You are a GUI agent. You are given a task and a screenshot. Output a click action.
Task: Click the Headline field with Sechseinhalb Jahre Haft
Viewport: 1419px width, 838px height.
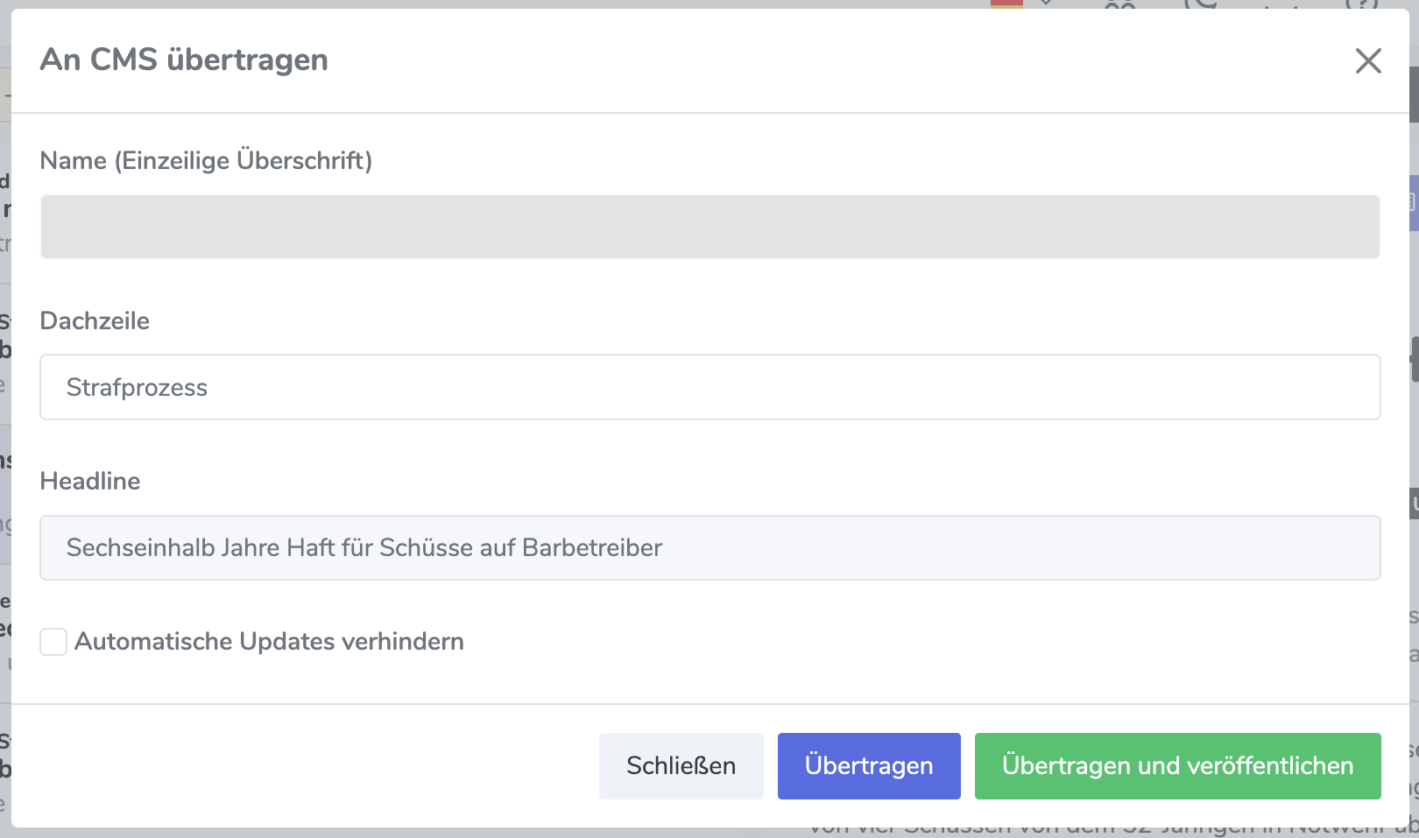pyautogui.click(x=710, y=547)
